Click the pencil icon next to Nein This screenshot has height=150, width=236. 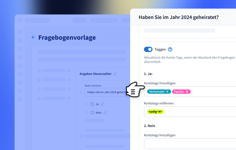pos(105,113)
